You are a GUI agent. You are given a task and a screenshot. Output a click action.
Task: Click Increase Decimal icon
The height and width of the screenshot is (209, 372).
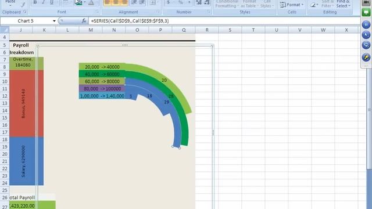(x=199, y=2)
